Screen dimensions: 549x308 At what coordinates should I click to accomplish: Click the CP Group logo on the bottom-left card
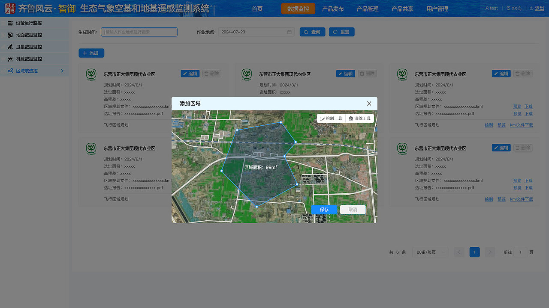point(91,148)
